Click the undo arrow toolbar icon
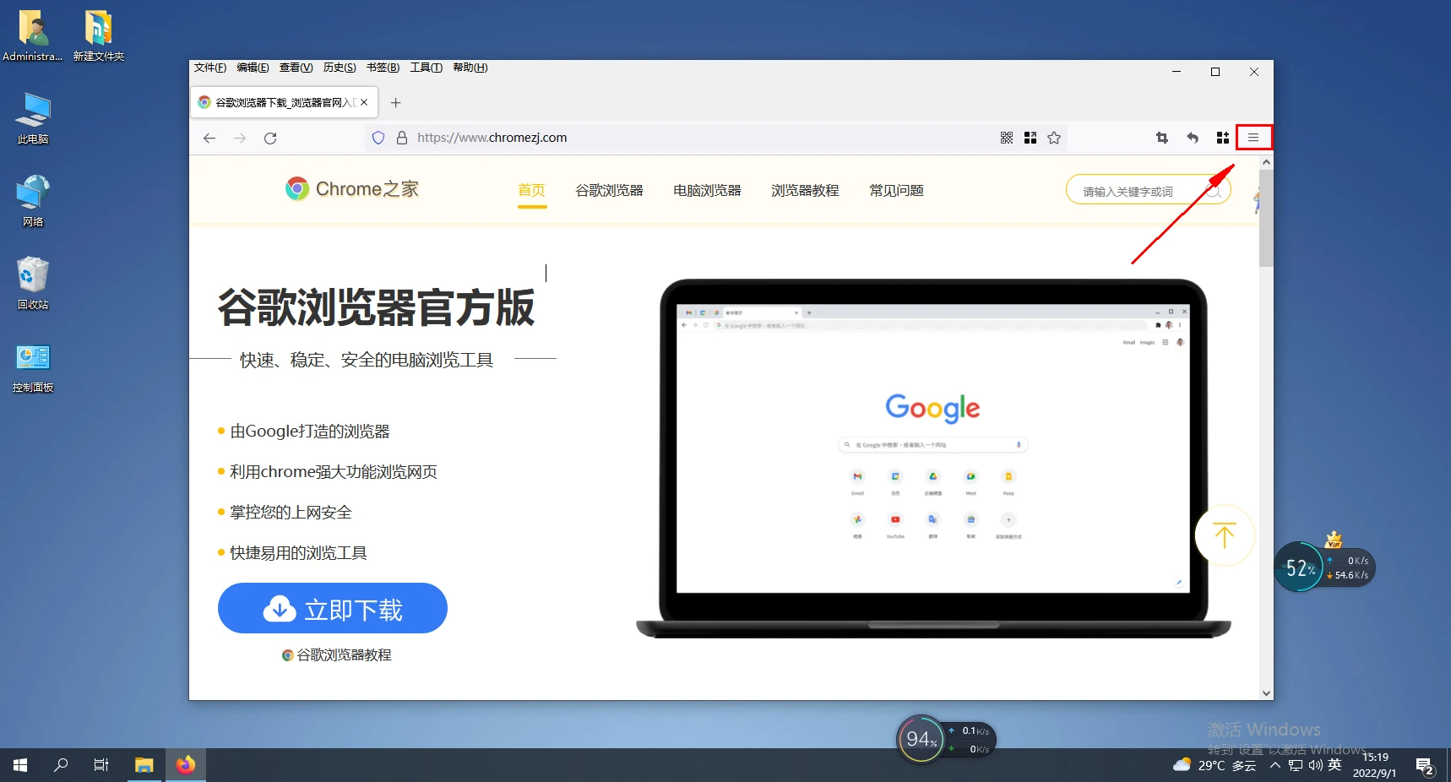This screenshot has height=782, width=1451. (1193, 138)
